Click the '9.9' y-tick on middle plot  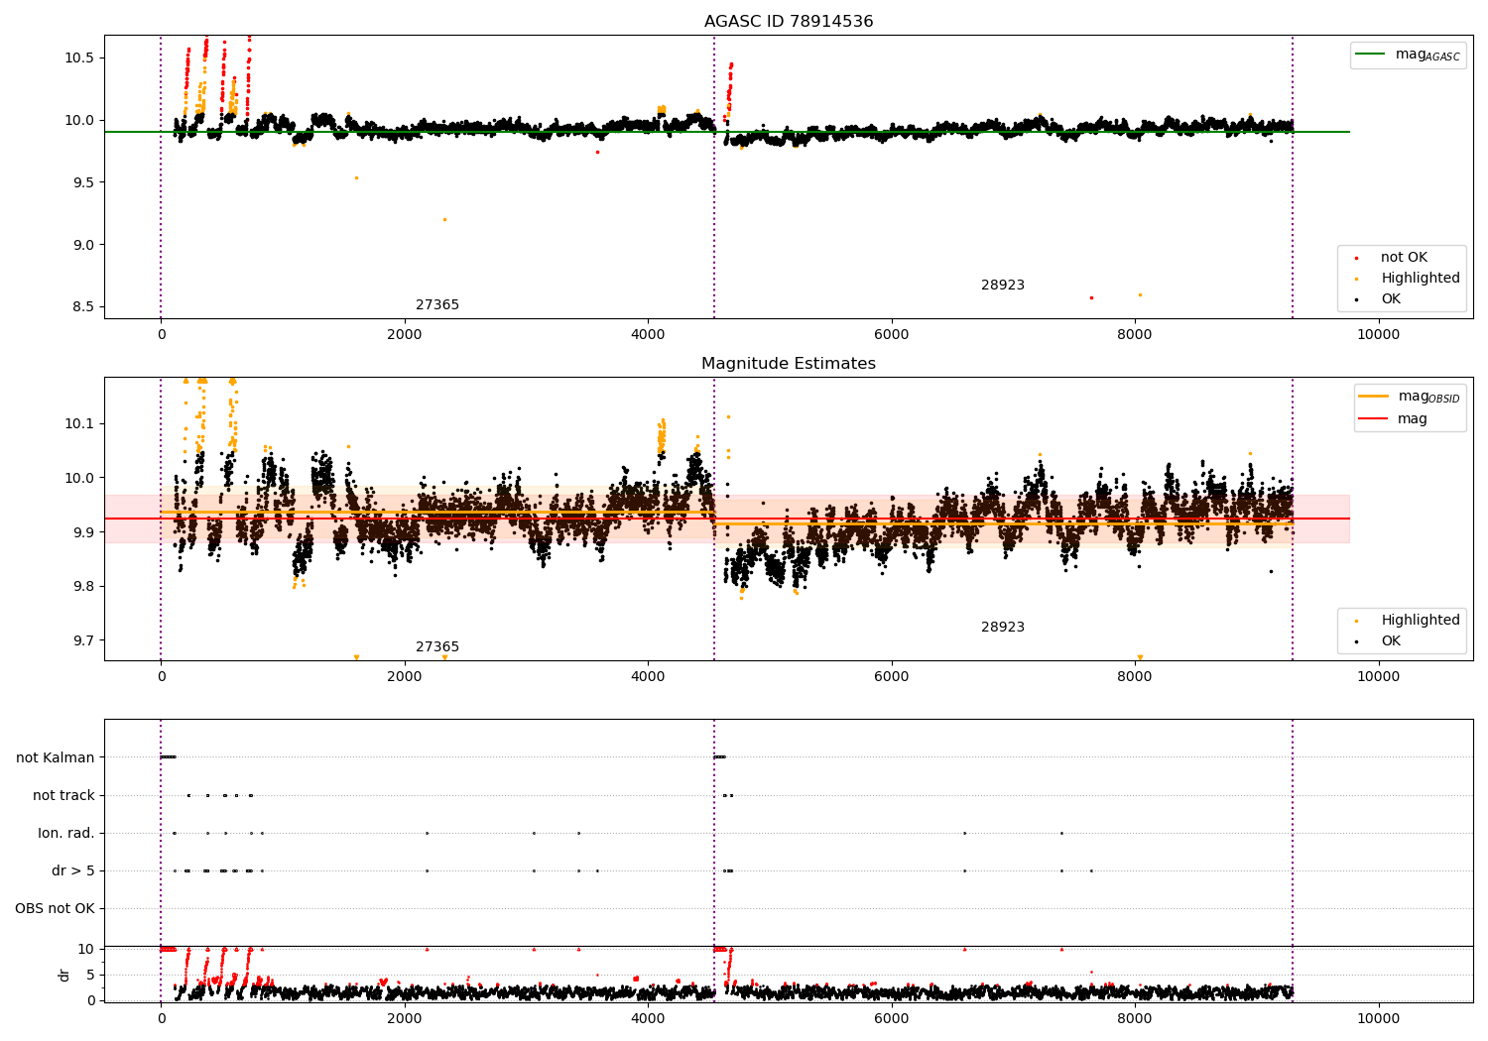coord(81,532)
